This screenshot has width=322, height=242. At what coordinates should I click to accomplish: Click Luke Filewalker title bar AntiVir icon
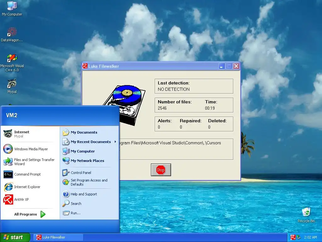[x=85, y=66]
